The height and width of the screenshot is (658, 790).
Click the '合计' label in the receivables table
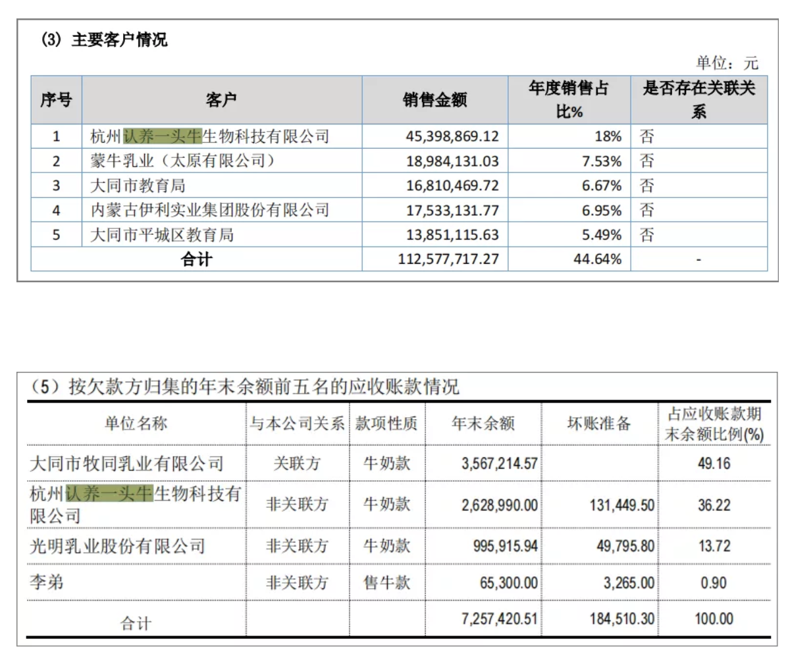pyautogui.click(x=136, y=623)
